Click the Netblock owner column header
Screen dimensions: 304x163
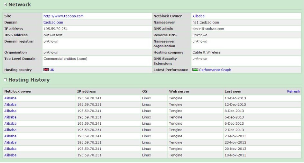[18, 91]
